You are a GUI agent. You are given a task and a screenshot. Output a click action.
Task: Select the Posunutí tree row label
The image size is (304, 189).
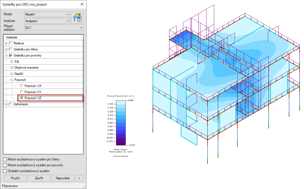(20, 80)
